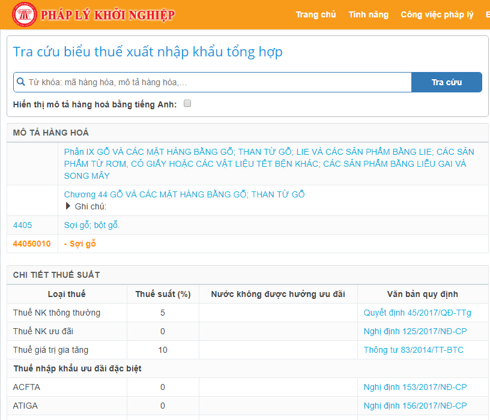Open Nghị định 153/2017/NĐ-CP for ACFTA

(x=415, y=387)
